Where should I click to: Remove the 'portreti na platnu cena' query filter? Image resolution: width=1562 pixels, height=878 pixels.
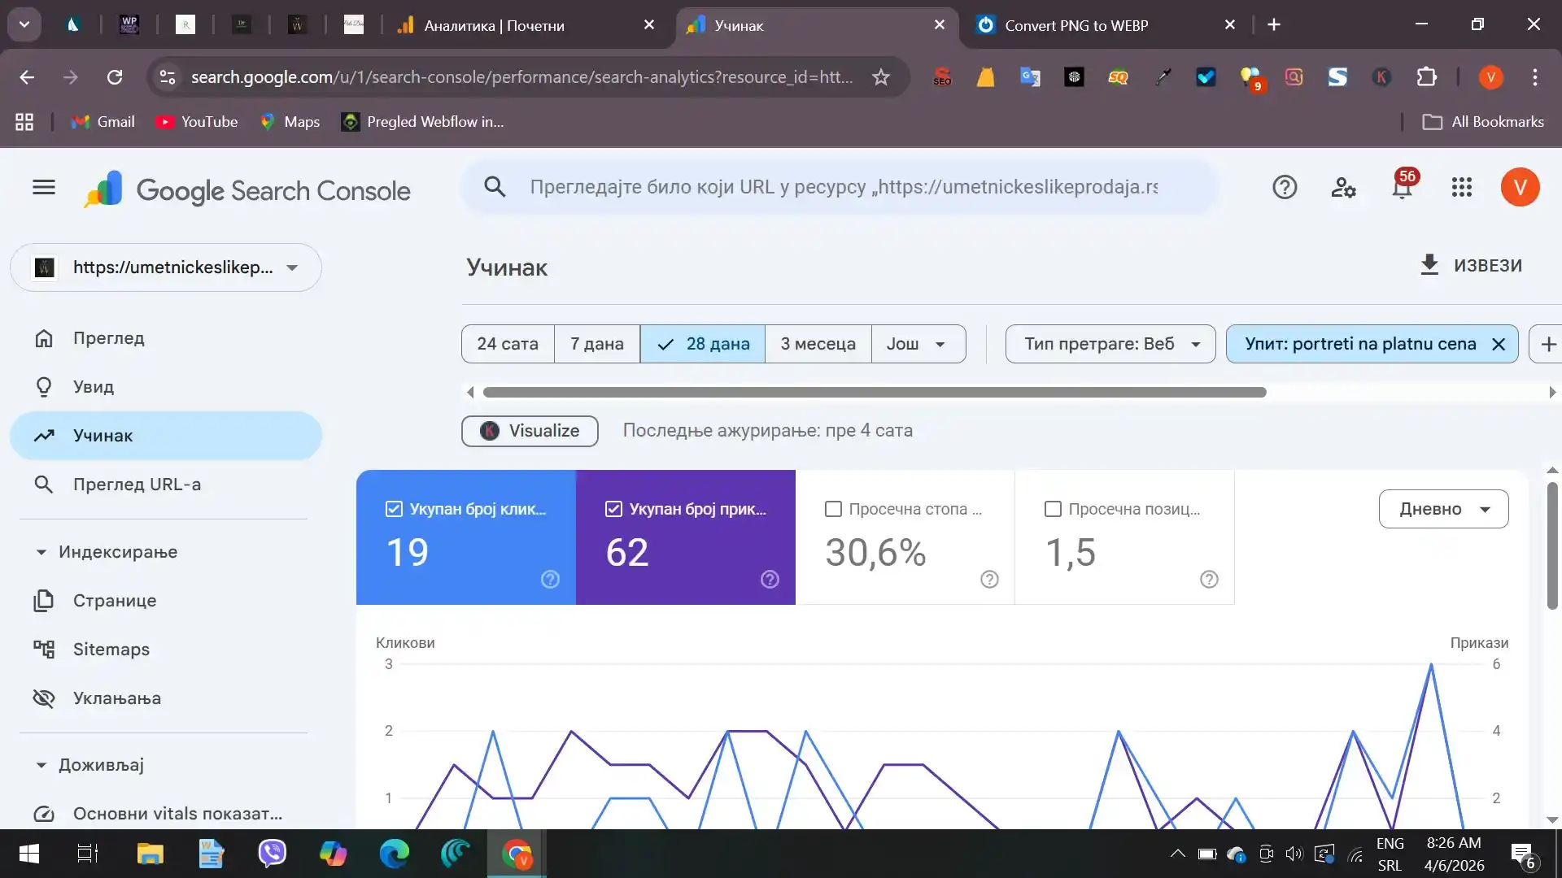1498,344
